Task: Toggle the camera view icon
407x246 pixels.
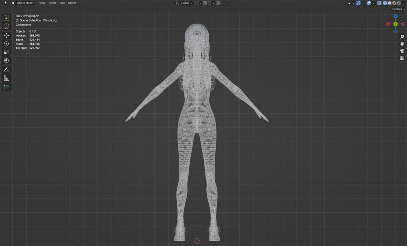Action: (x=402, y=51)
